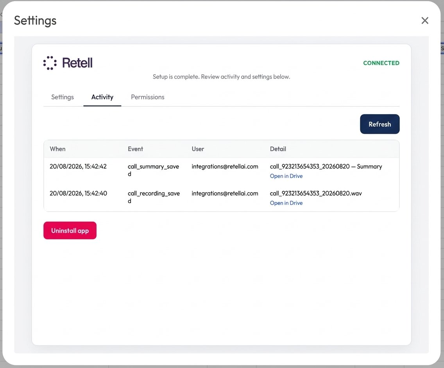The width and height of the screenshot is (444, 368).
Task: Click the Settings dialog title
Action: 35,21
